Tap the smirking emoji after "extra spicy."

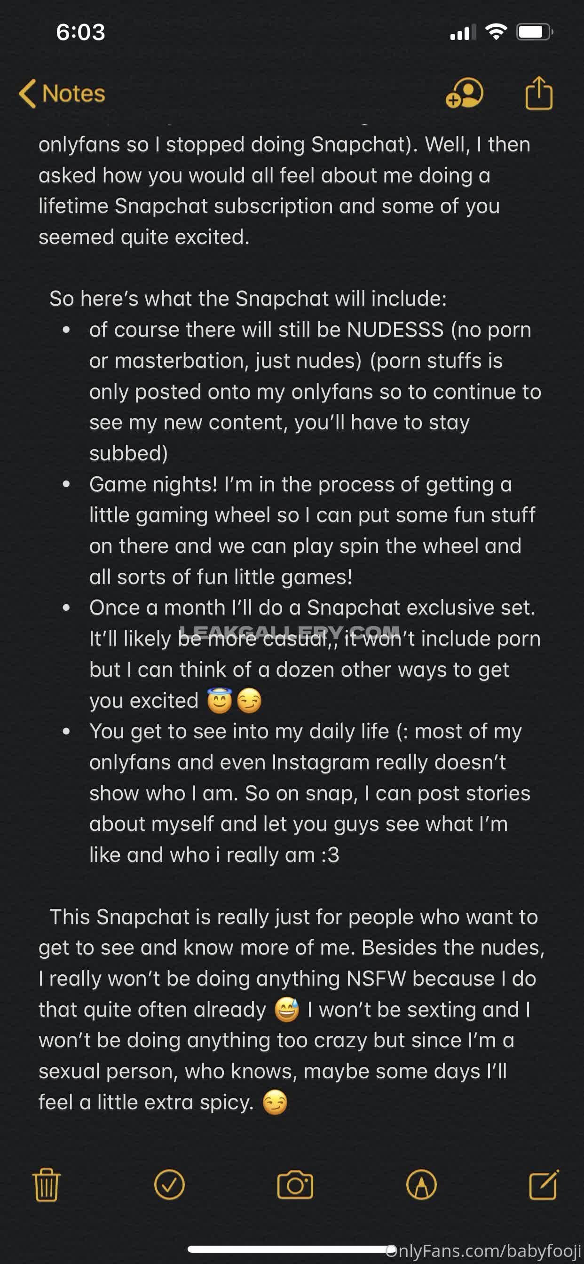coord(274,1103)
